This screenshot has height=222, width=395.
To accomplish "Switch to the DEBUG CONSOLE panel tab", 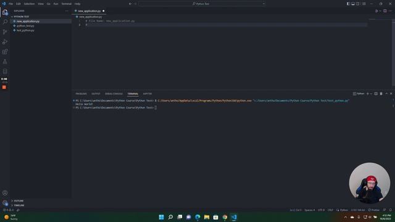I will [x=114, y=94].
